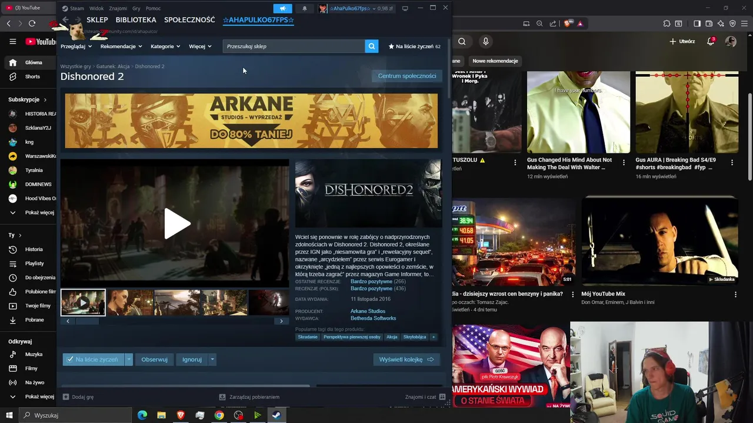Show previous screenshot thumbnails with left arrow
The image size is (753, 423).
coord(68,321)
